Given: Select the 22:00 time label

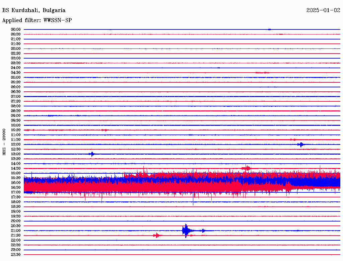Looking at the screenshot, I should click(16, 240).
